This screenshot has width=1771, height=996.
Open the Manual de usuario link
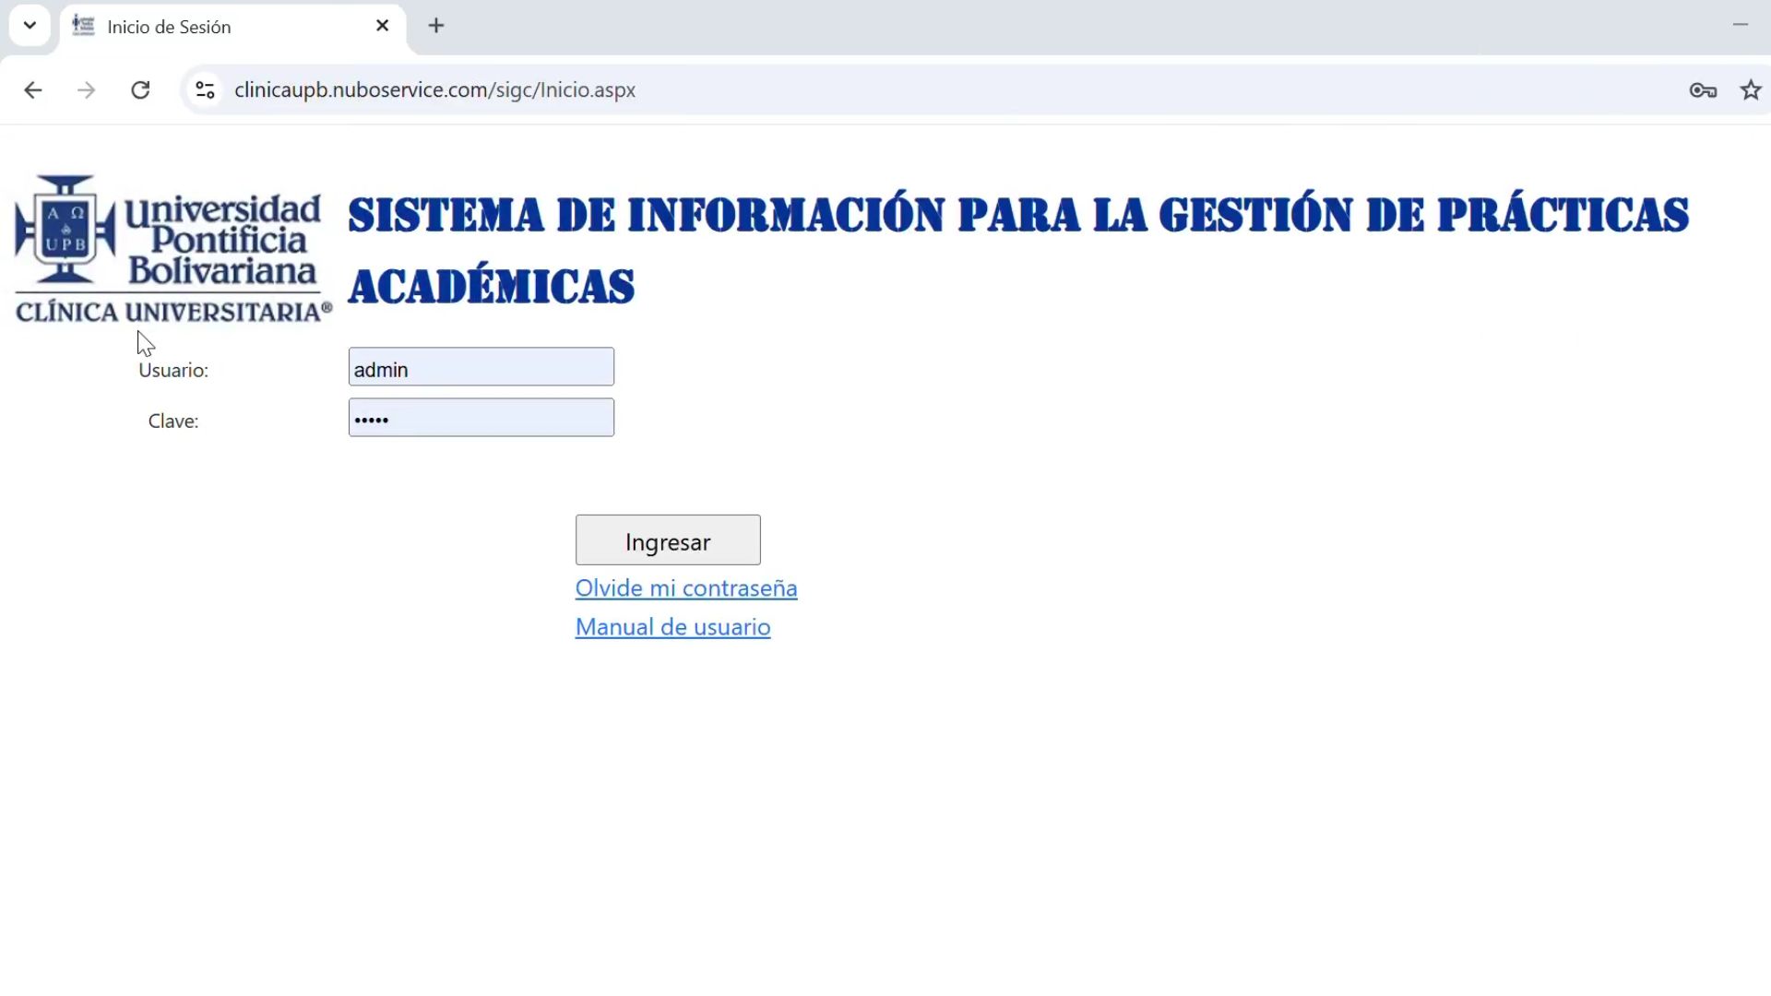coord(672,627)
